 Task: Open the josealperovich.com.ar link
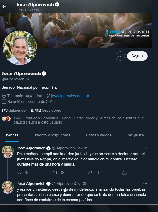point(70,96)
